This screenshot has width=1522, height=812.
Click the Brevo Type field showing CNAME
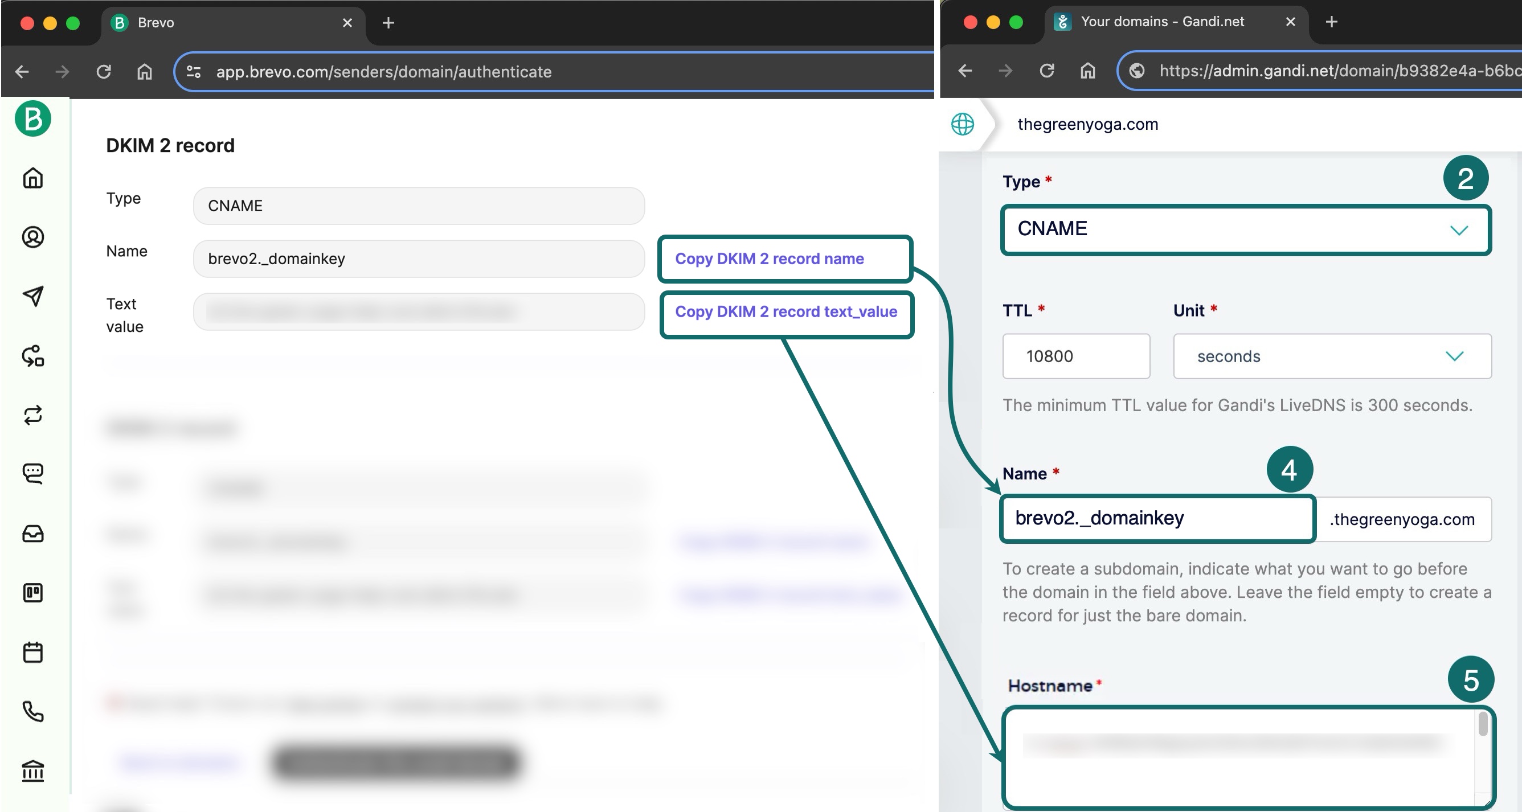click(x=419, y=206)
